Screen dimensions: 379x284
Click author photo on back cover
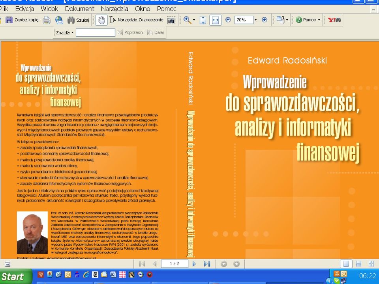32,233
